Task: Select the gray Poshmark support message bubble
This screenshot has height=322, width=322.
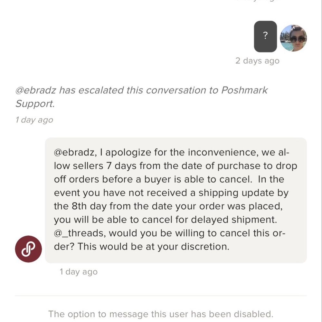Action: (176, 200)
